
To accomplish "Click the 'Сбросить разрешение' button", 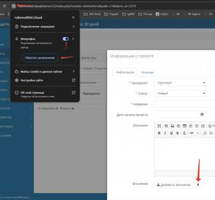I will point(40,58).
